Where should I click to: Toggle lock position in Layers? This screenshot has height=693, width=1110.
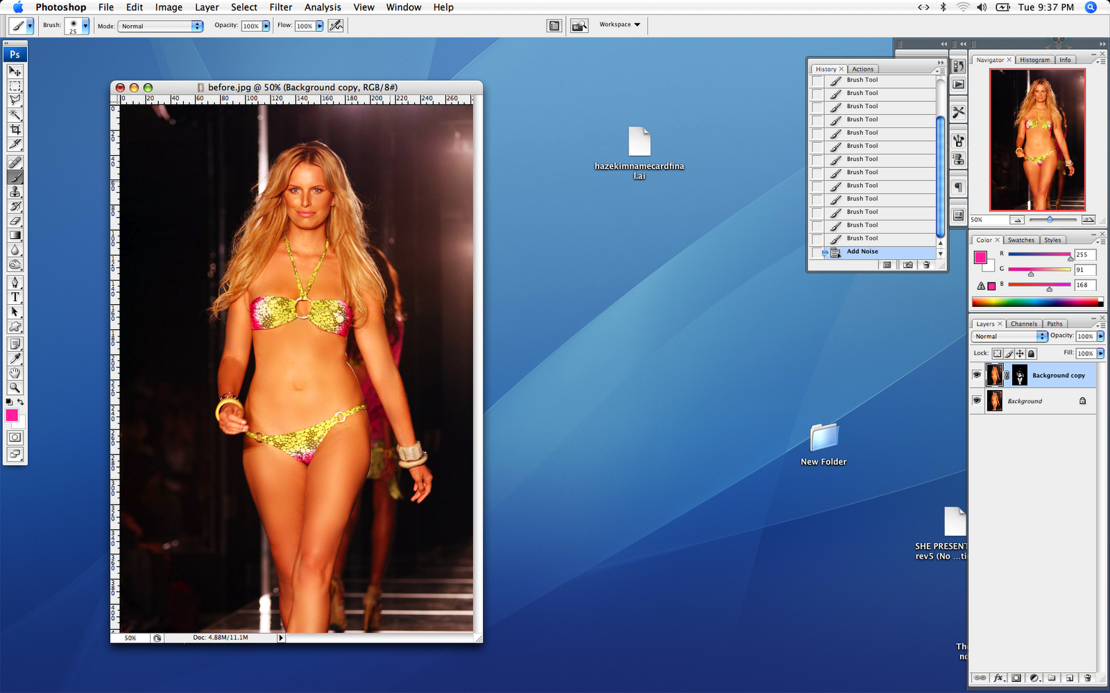[1020, 353]
